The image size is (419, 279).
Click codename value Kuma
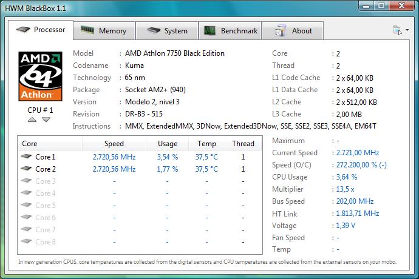pyautogui.click(x=134, y=66)
